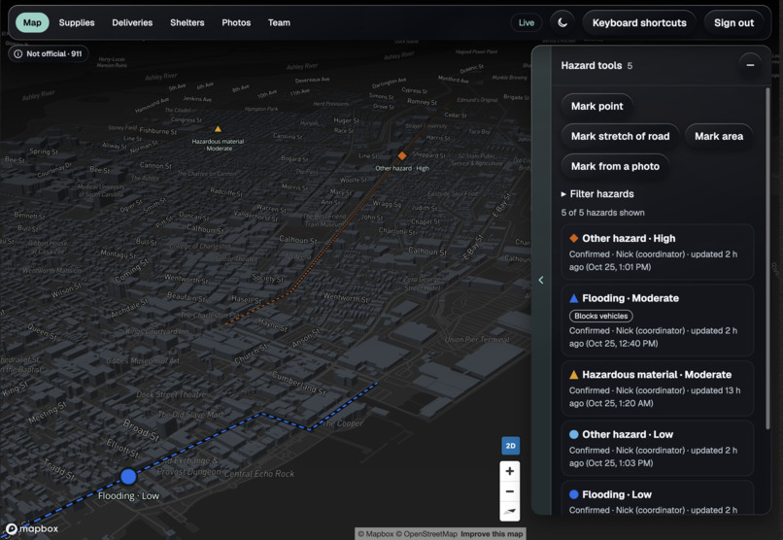
Task: Click the 'Other hazard · High' map label
Action: 402,168
